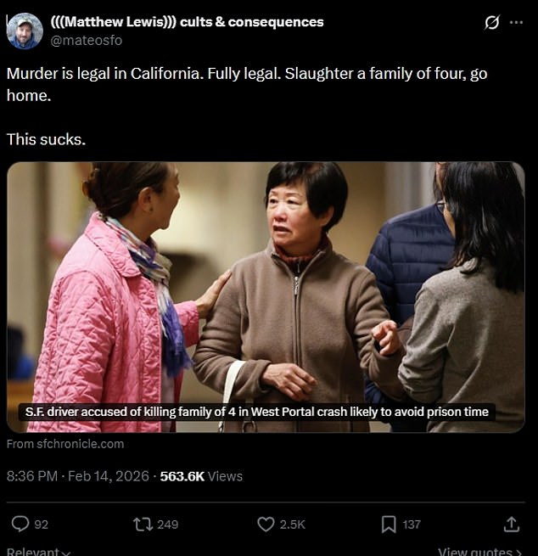Click the 2.5K likes count

tap(293, 525)
